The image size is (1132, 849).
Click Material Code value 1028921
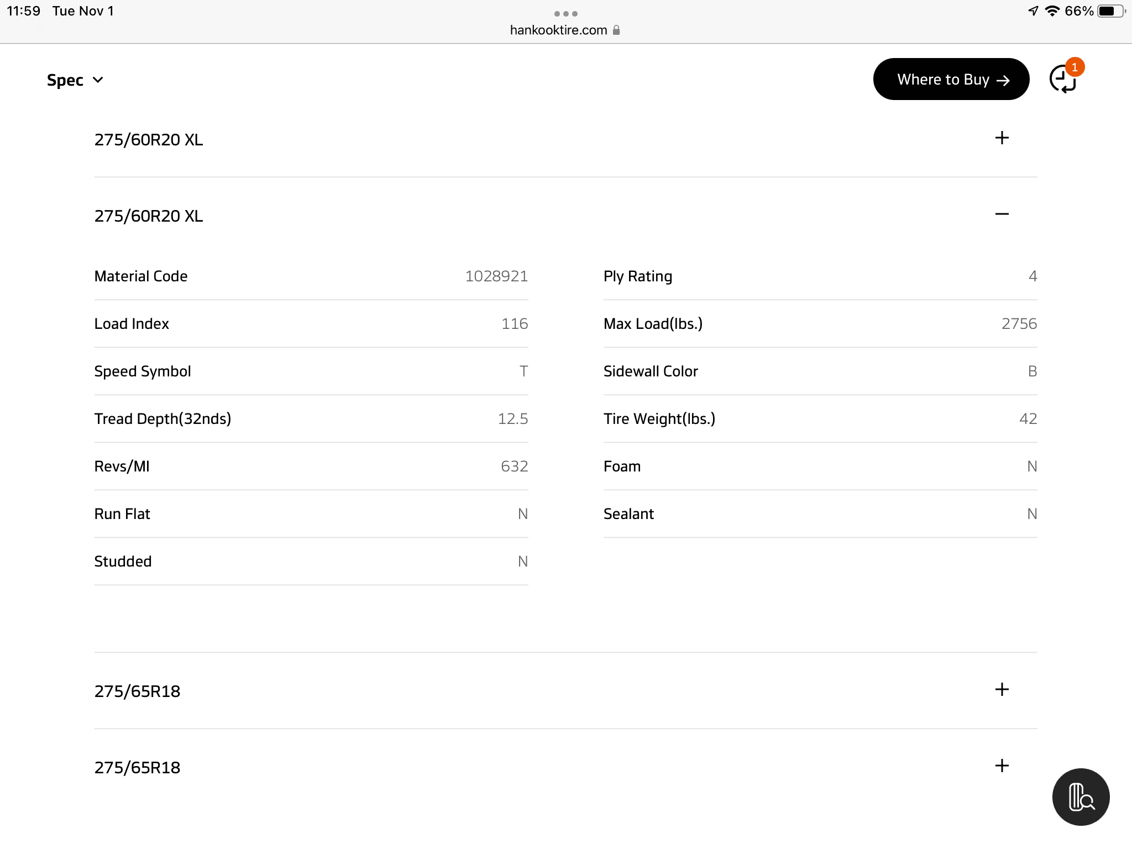pyautogui.click(x=496, y=276)
